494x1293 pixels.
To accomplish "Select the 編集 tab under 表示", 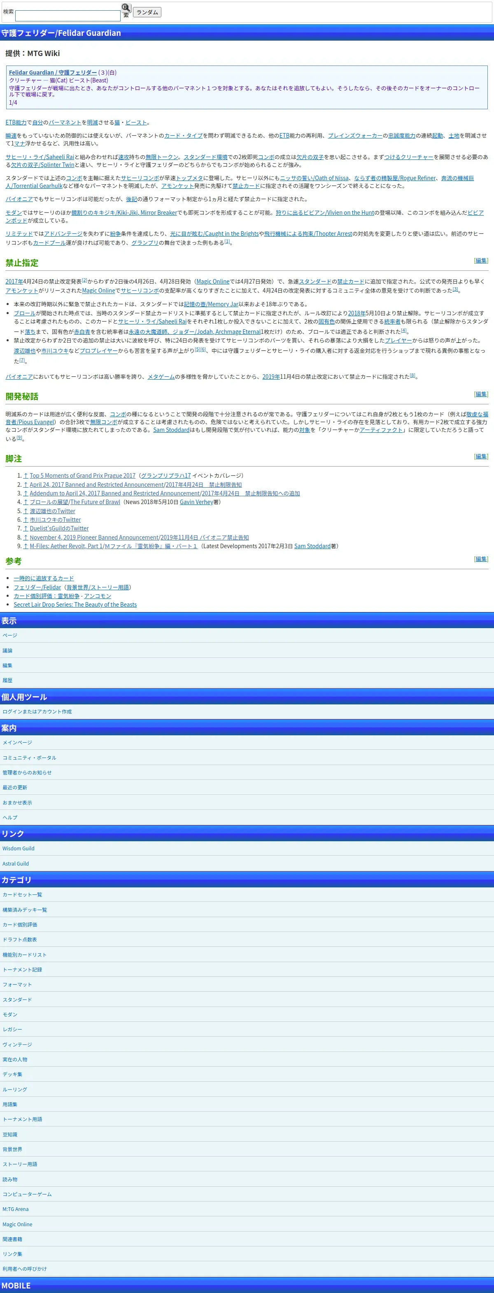I will (7, 666).
